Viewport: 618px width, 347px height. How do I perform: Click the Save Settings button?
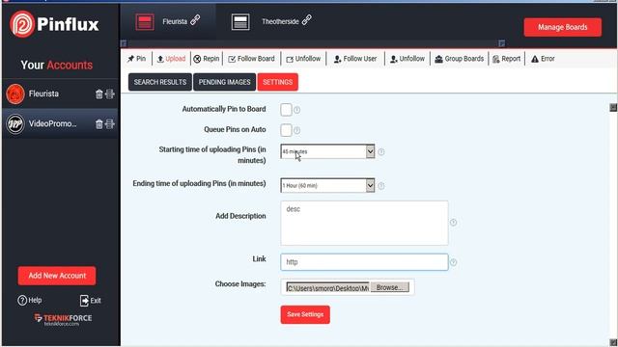click(x=305, y=314)
